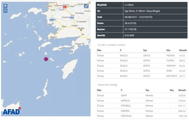
Task: Click ERZURUM in the big cities table
Action: tap(126, 116)
